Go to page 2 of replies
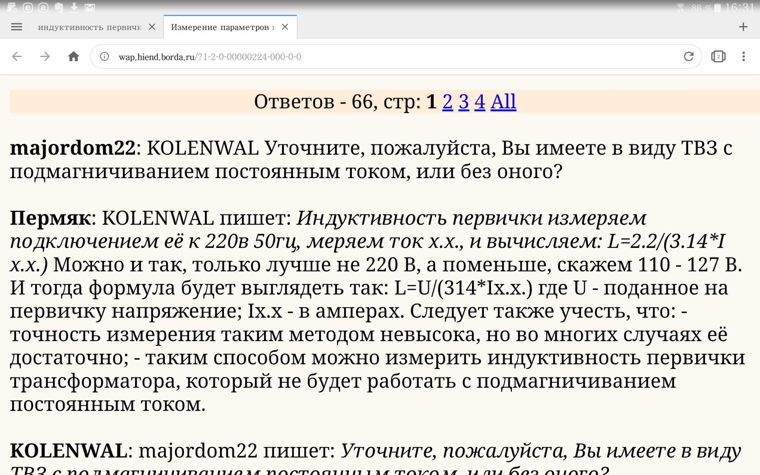760x475 pixels. [448, 101]
